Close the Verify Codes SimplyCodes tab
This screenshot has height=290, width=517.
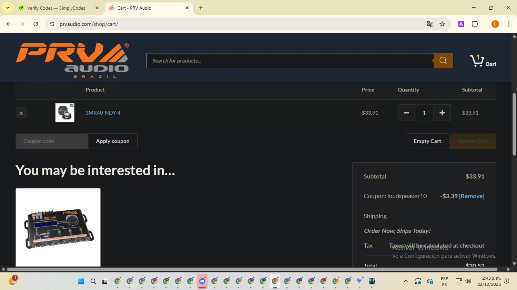pos(97,8)
